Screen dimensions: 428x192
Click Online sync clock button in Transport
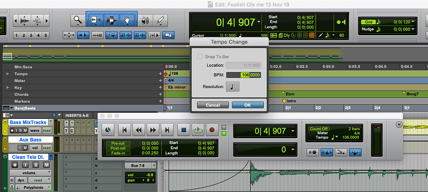[x=108, y=130]
